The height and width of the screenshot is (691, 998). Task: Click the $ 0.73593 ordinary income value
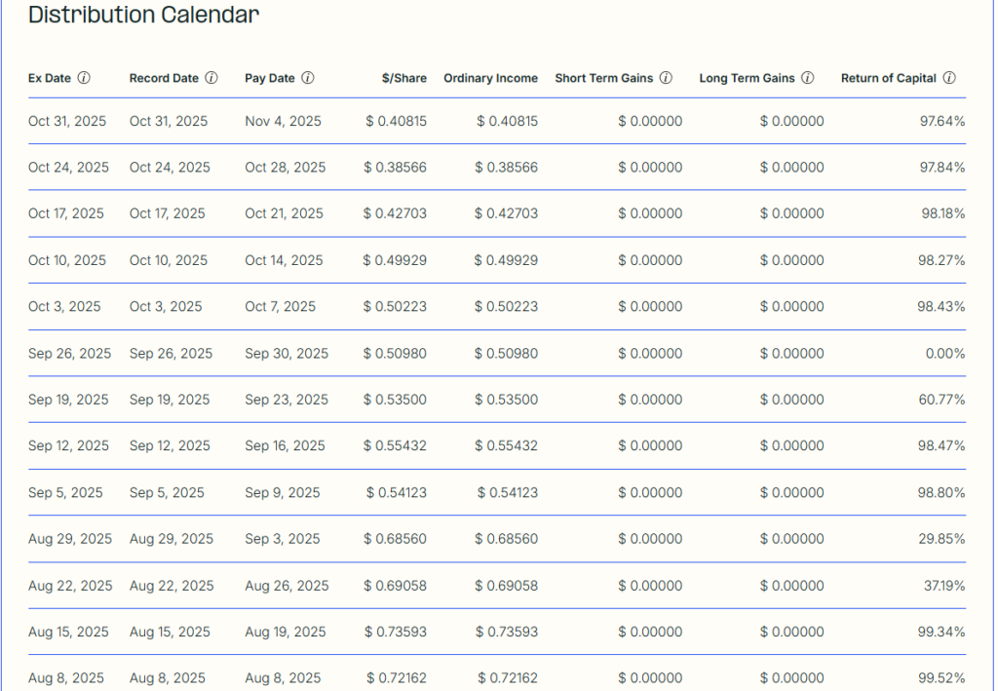coord(506,632)
